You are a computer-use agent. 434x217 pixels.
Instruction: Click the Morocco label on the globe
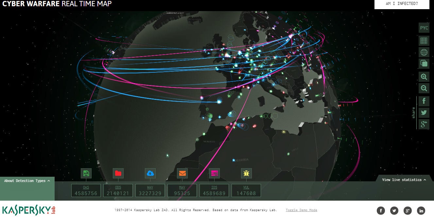(209, 142)
